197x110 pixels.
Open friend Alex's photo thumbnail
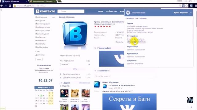[86, 93]
